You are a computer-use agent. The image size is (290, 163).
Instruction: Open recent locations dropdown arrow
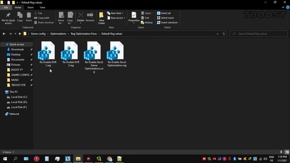tap(15, 34)
